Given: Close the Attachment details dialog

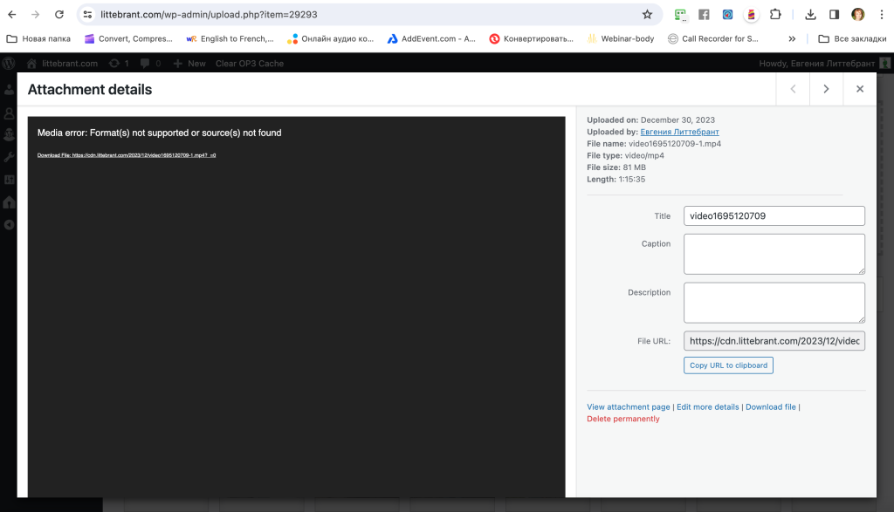Looking at the screenshot, I should click(x=860, y=89).
